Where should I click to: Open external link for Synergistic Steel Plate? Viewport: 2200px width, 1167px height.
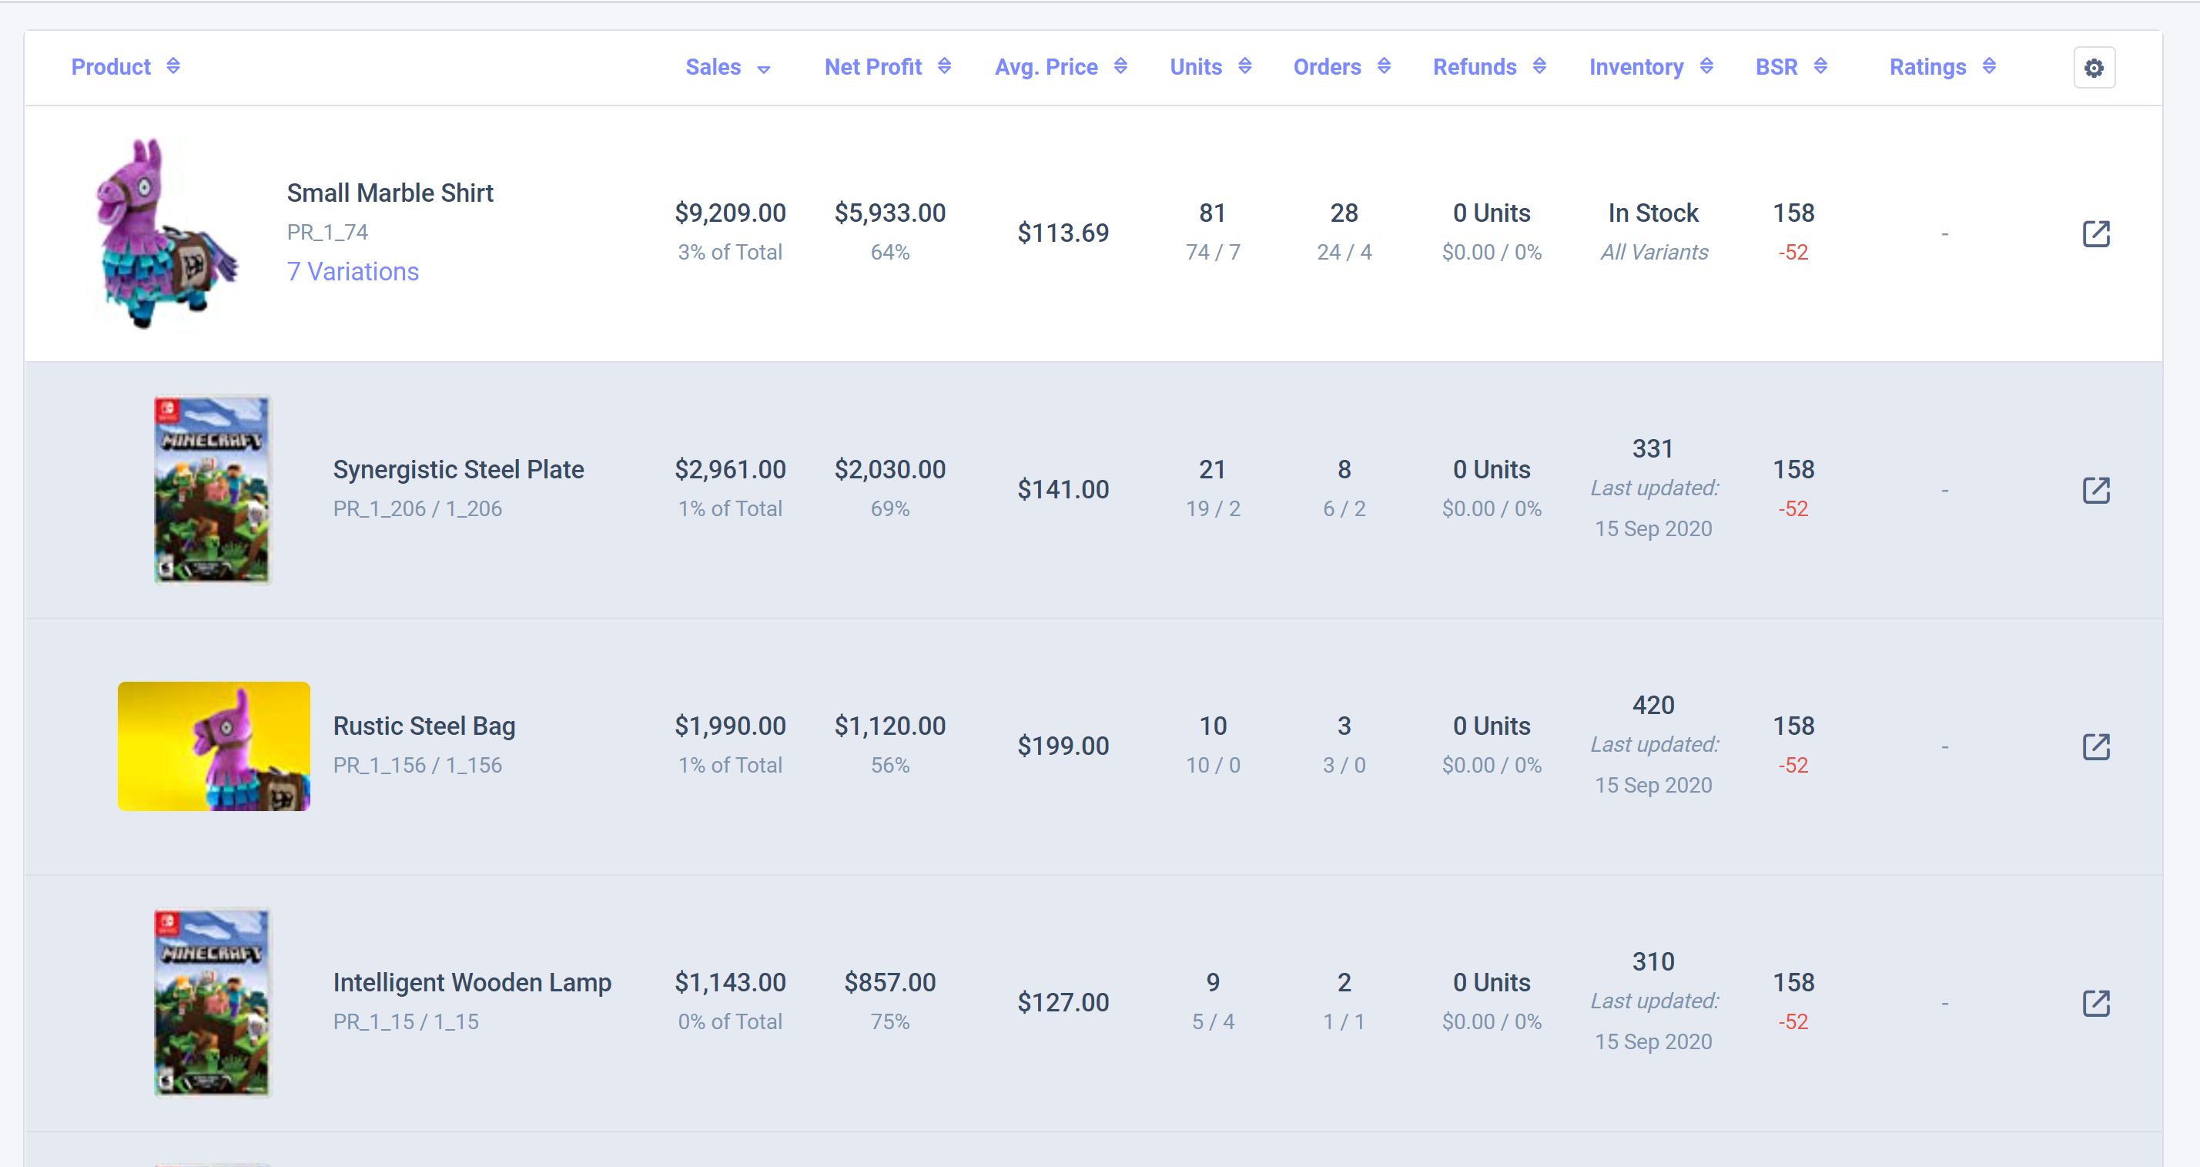[x=2095, y=490]
